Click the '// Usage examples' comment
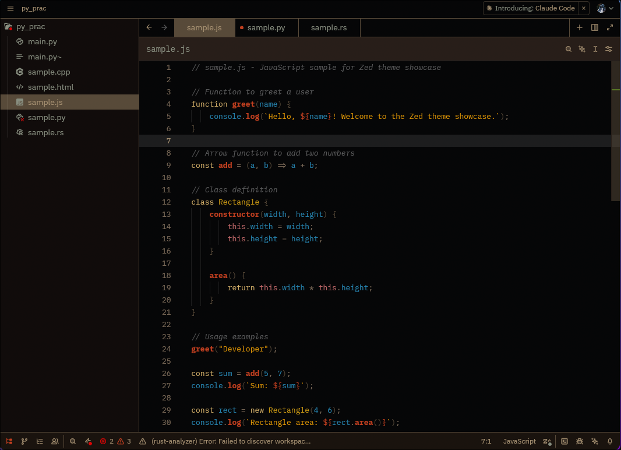Screen dimensions: 621x450 [x=230, y=337]
